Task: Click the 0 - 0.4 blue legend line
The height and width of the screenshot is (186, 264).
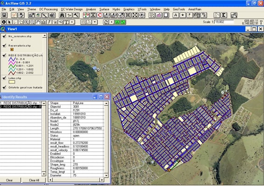Action: click(12, 59)
